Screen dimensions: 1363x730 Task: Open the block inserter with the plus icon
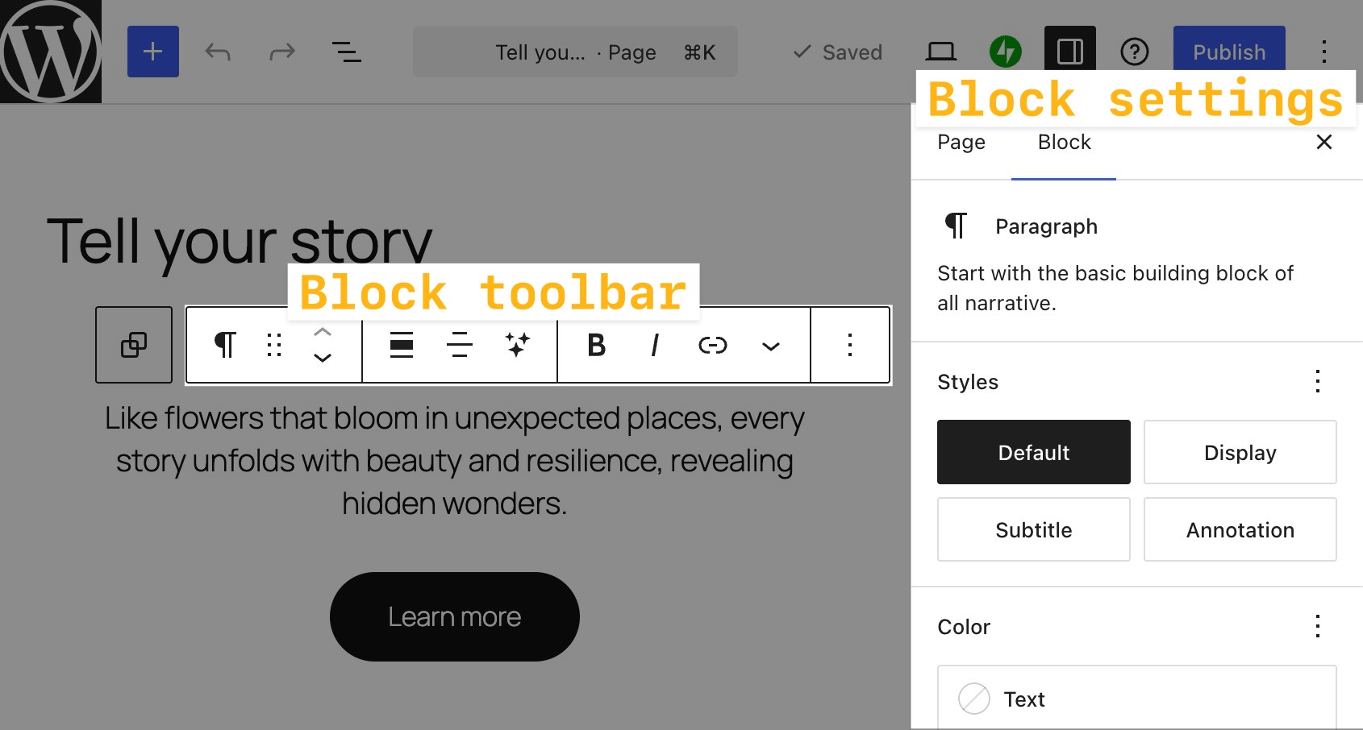point(152,52)
